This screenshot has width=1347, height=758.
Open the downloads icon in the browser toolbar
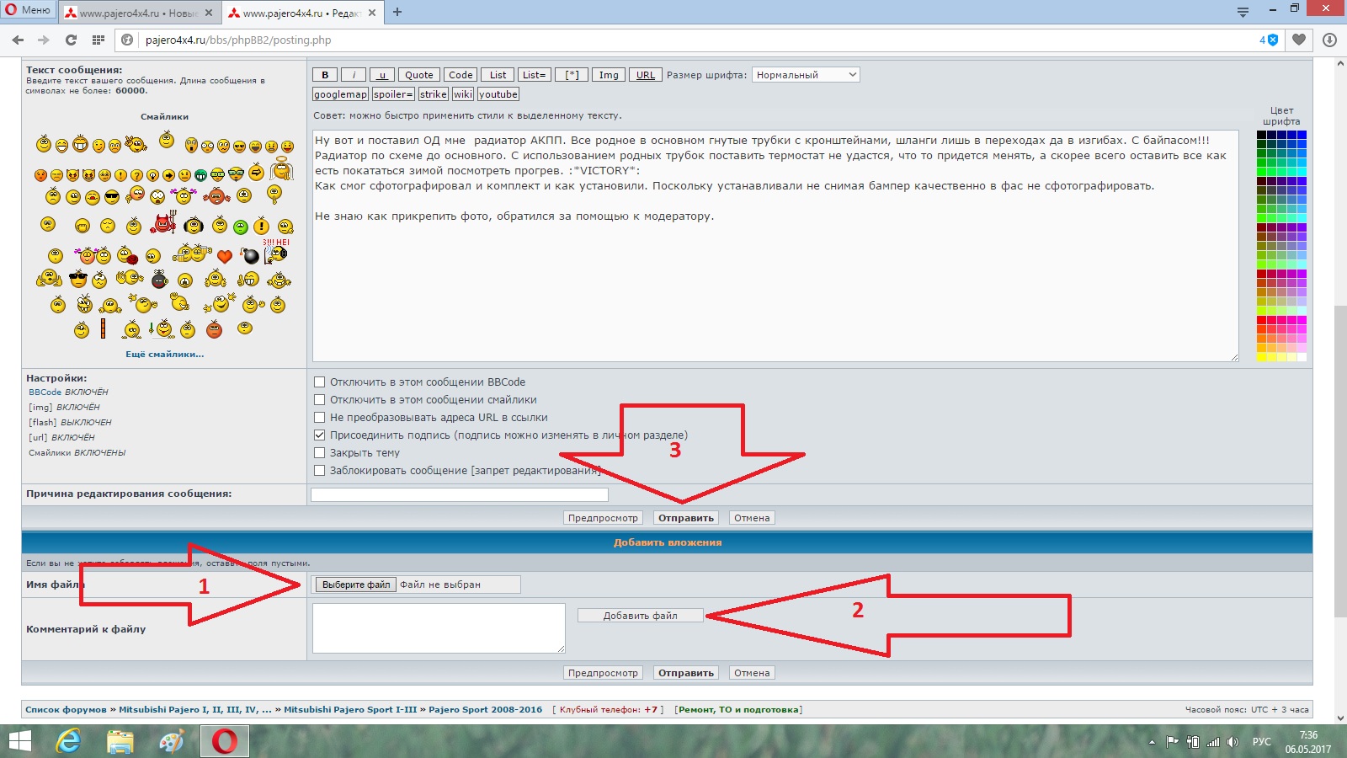pos(1329,40)
